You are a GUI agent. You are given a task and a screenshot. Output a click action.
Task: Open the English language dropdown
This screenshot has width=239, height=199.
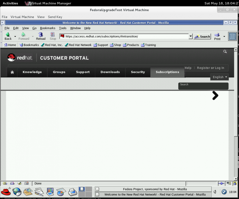pyautogui.click(x=220, y=77)
